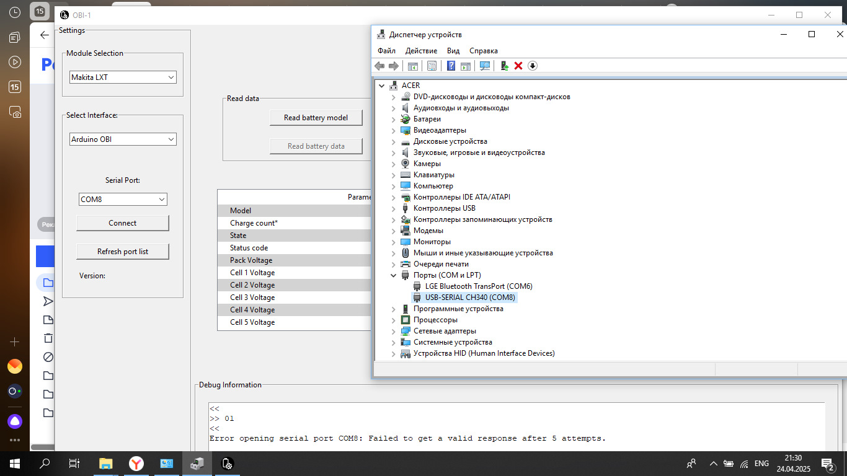Click the red X uninstall device icon
Screen dimensions: 847x476
[x=518, y=66]
